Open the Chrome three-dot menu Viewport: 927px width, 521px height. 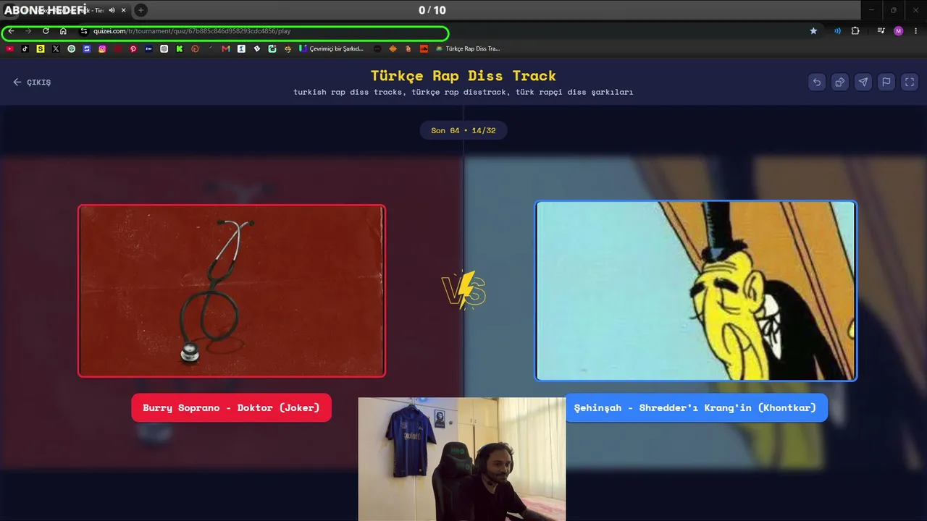click(916, 31)
